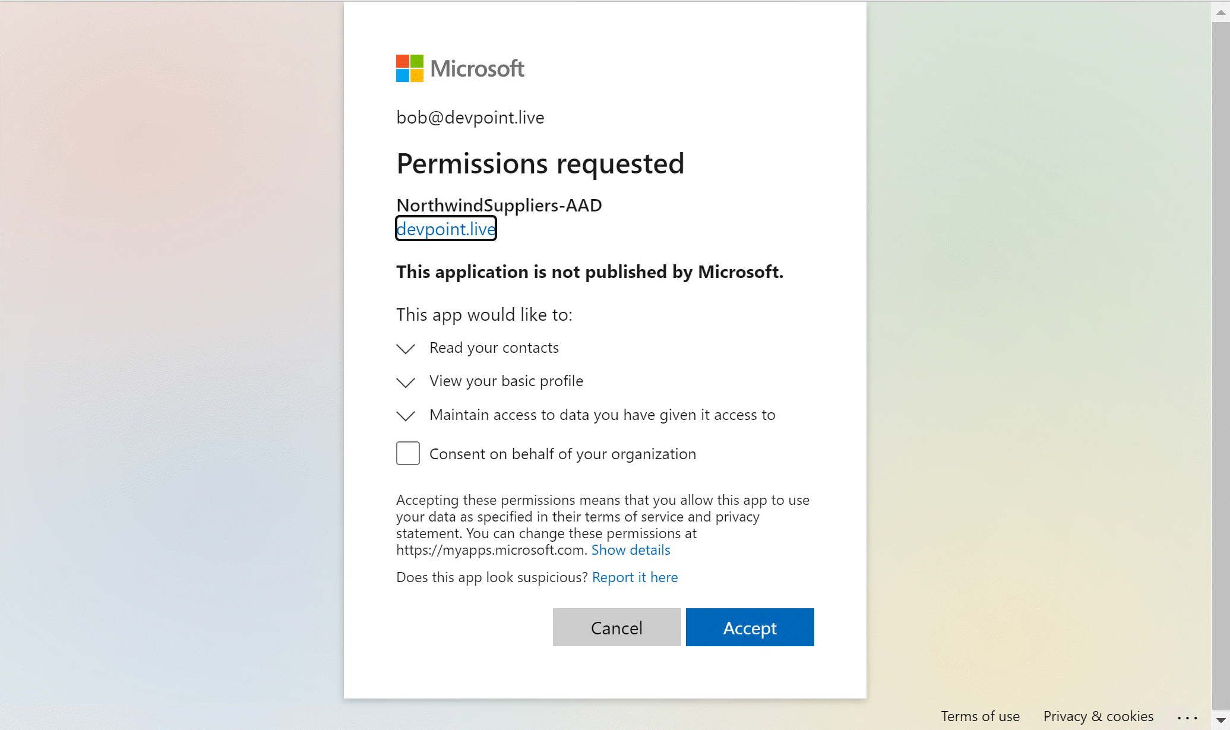Click the Show details expand icon

pyautogui.click(x=631, y=549)
